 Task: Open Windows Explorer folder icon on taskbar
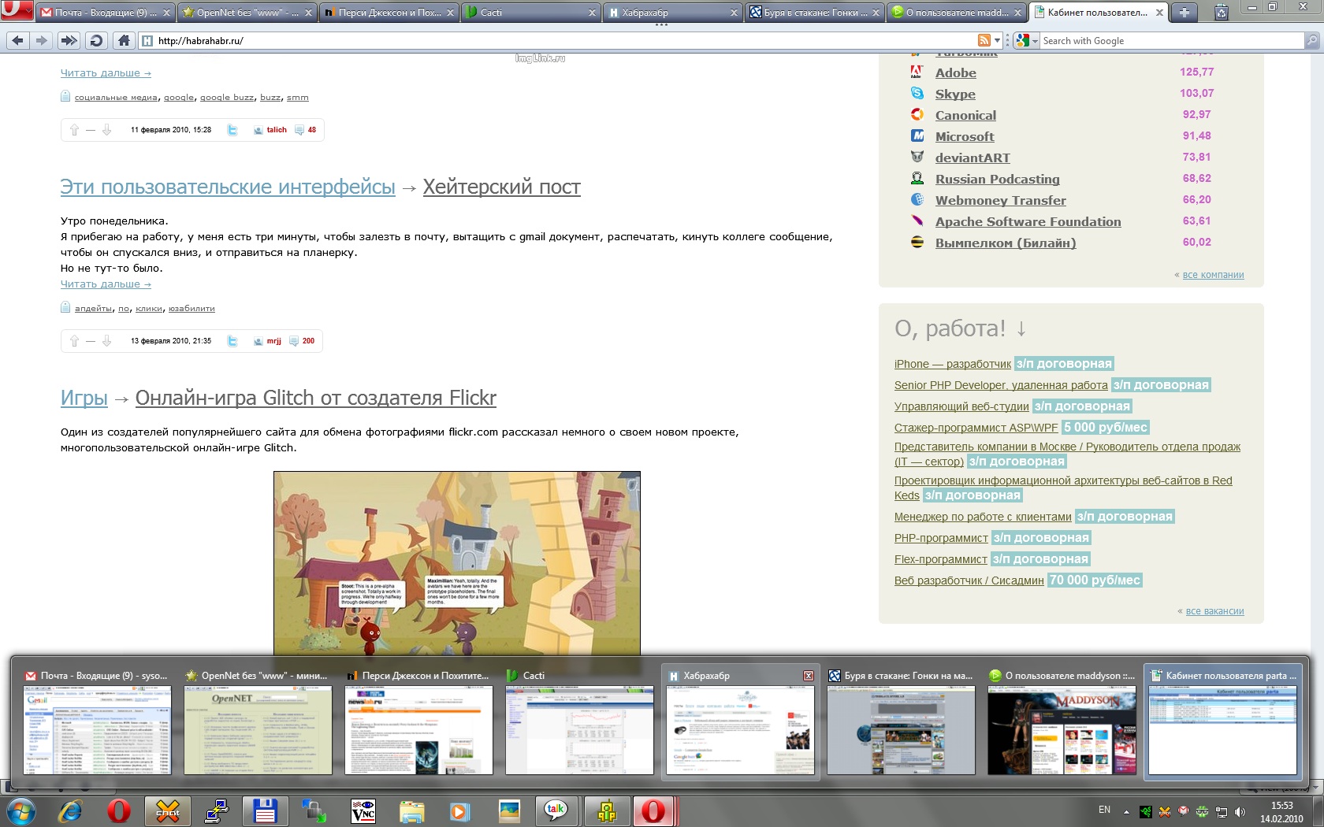point(411,810)
